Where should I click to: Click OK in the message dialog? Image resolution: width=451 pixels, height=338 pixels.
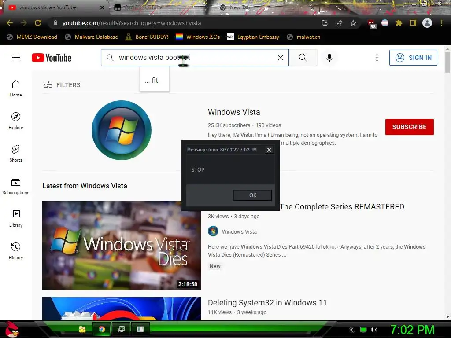[252, 195]
